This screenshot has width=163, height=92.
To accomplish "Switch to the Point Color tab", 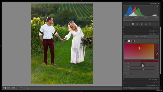I will pos(143,37).
